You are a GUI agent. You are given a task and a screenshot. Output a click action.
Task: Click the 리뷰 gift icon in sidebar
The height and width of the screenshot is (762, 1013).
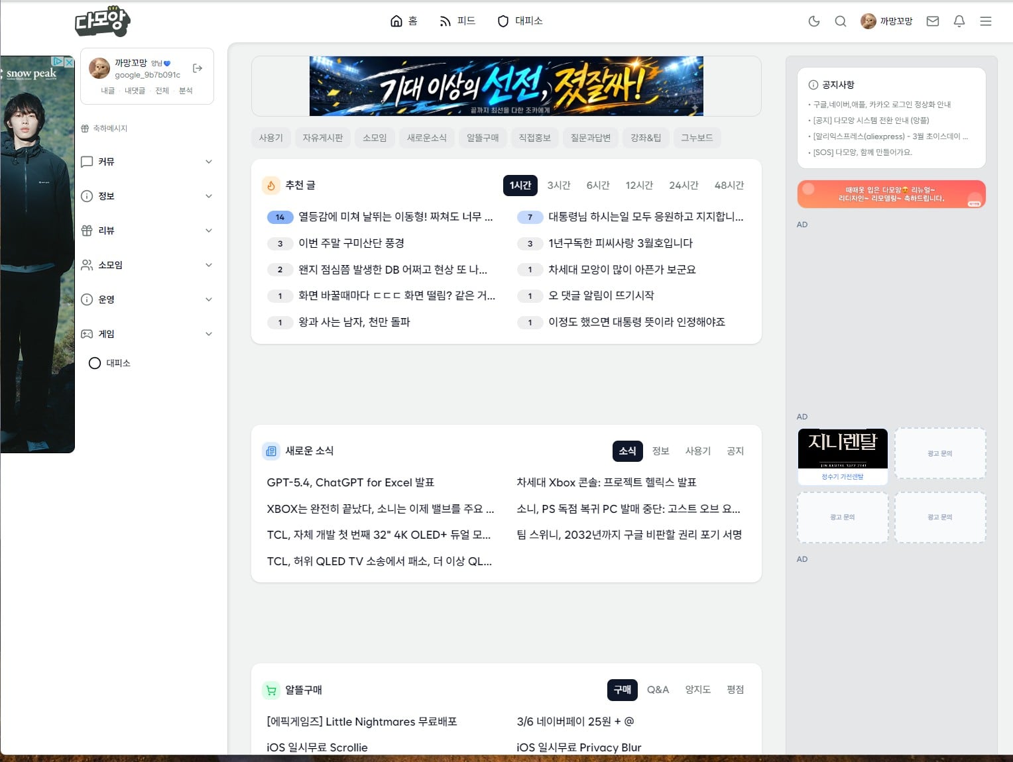coord(87,231)
